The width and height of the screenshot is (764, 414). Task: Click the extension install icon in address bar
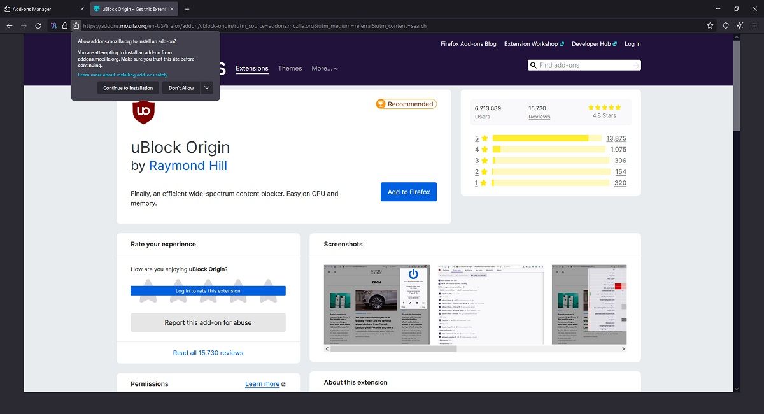pyautogui.click(x=76, y=26)
